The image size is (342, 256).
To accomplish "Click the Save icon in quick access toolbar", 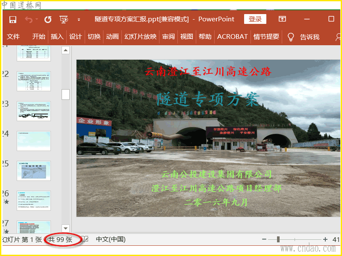I will coord(13,20).
